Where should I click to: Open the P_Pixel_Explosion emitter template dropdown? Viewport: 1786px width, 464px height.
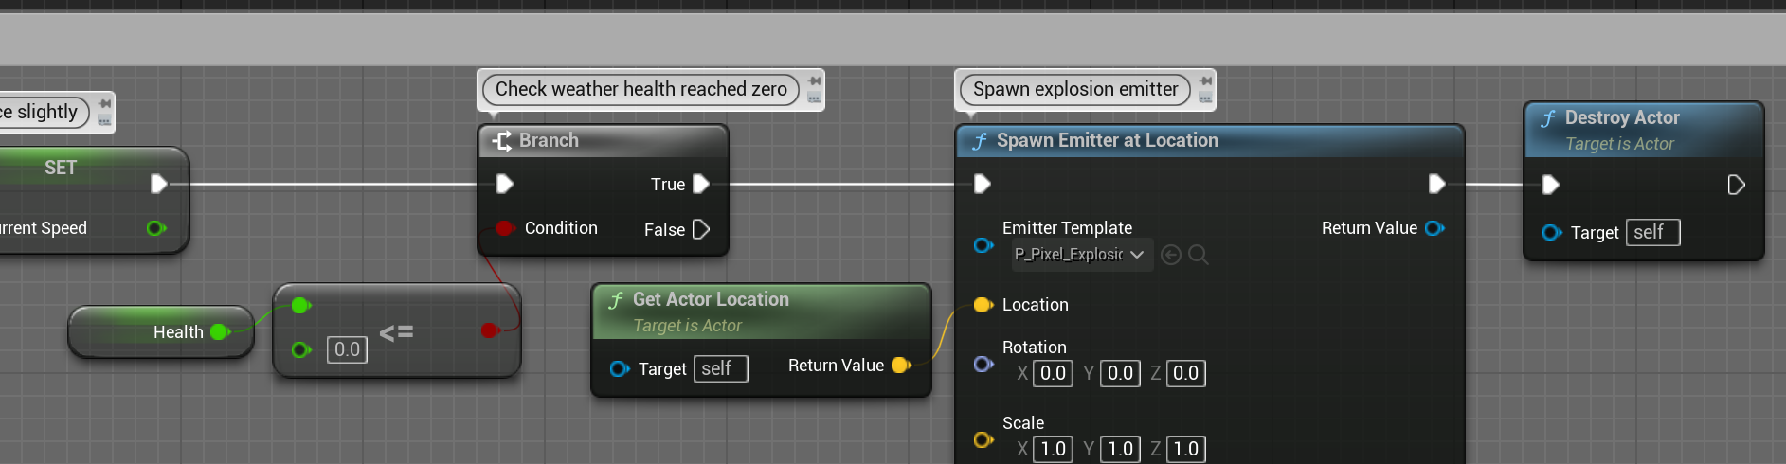[1081, 255]
